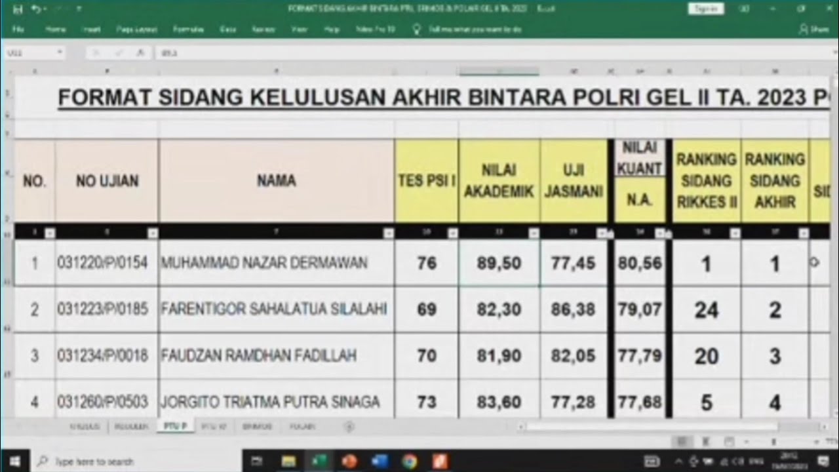The width and height of the screenshot is (839, 472).
Task: Select N.A. value 79,07 cell
Action: pyautogui.click(x=640, y=309)
